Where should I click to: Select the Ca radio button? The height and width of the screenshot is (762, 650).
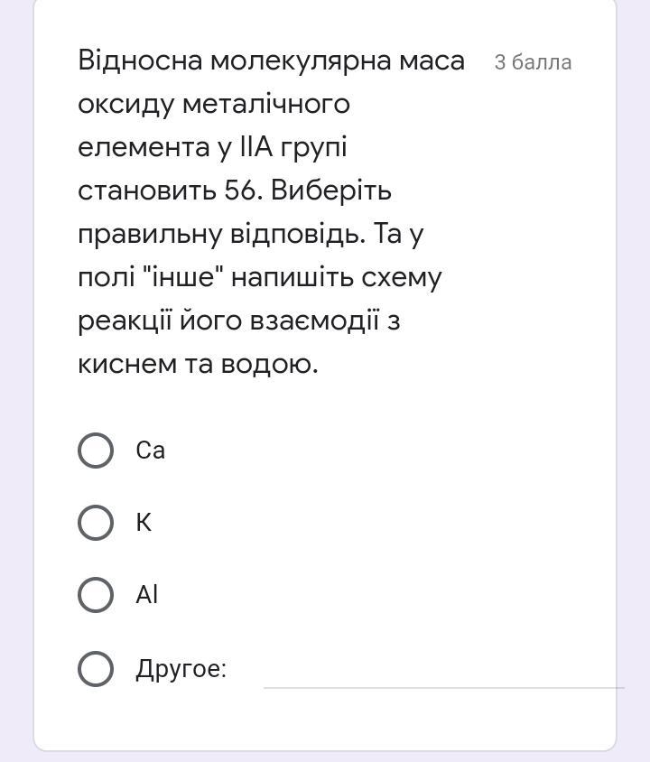96,451
